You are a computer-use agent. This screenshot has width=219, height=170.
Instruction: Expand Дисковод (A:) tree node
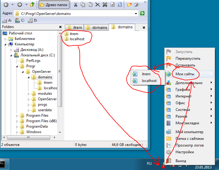[x=11, y=50]
